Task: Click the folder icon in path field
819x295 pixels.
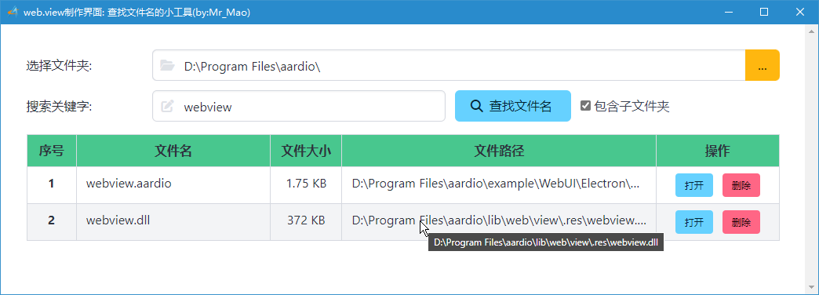Action: pos(167,66)
